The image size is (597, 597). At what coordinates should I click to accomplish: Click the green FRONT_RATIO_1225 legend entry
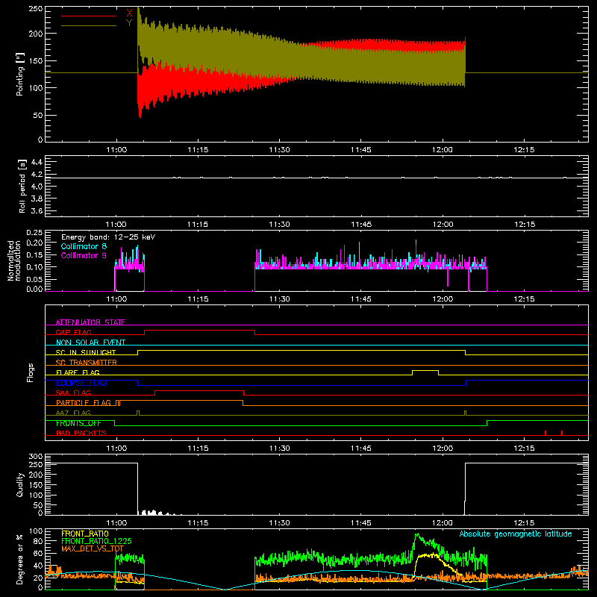point(96,541)
